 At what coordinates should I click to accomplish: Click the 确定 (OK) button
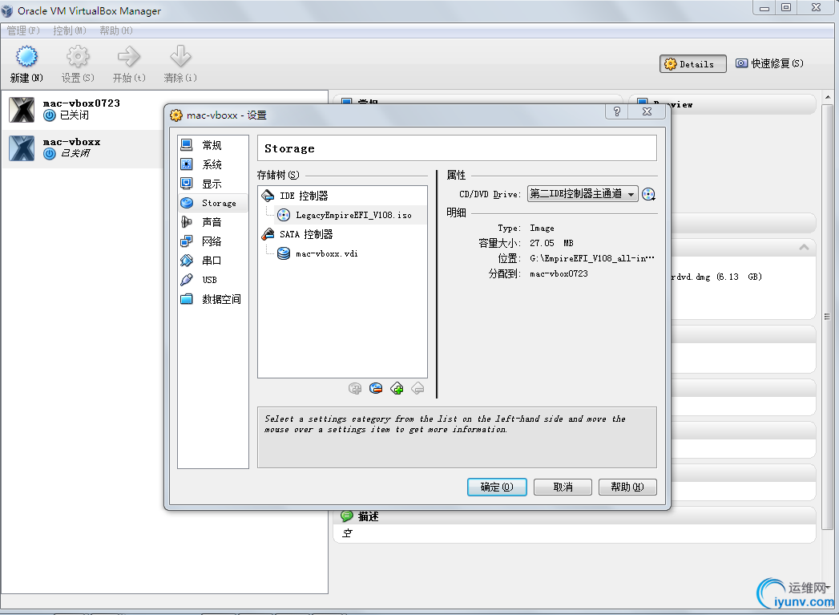coord(497,487)
